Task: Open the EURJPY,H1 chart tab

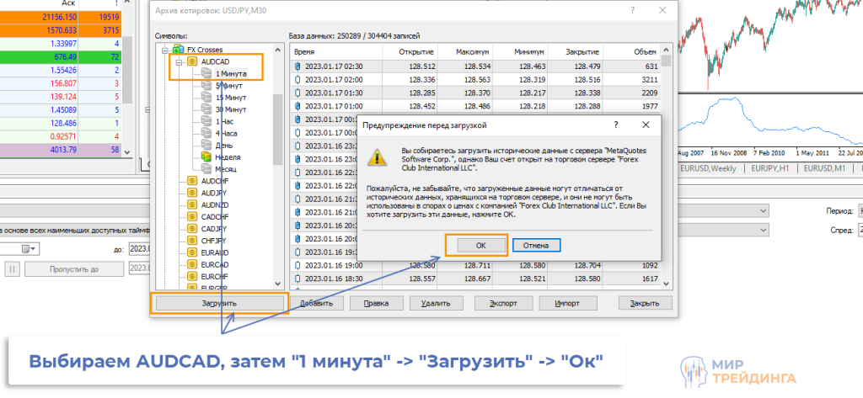Action: [x=769, y=168]
